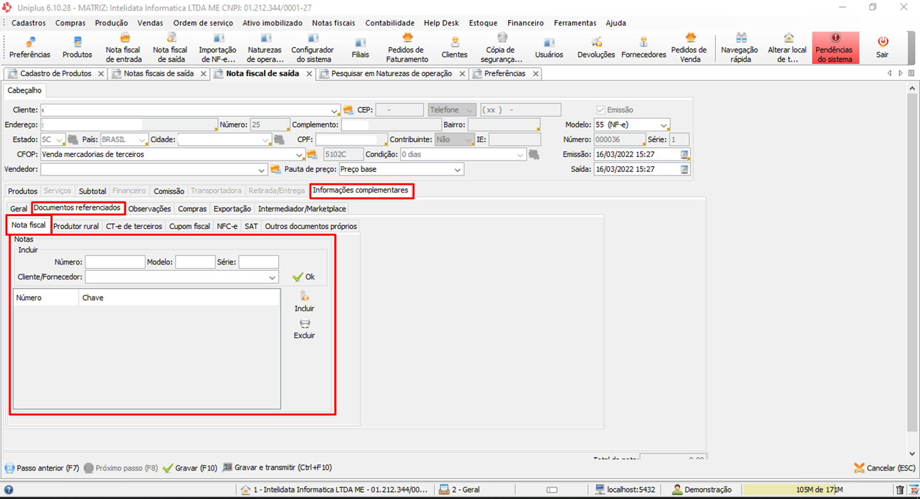
Task: Expand the Cidade dropdown
Action: [266, 140]
